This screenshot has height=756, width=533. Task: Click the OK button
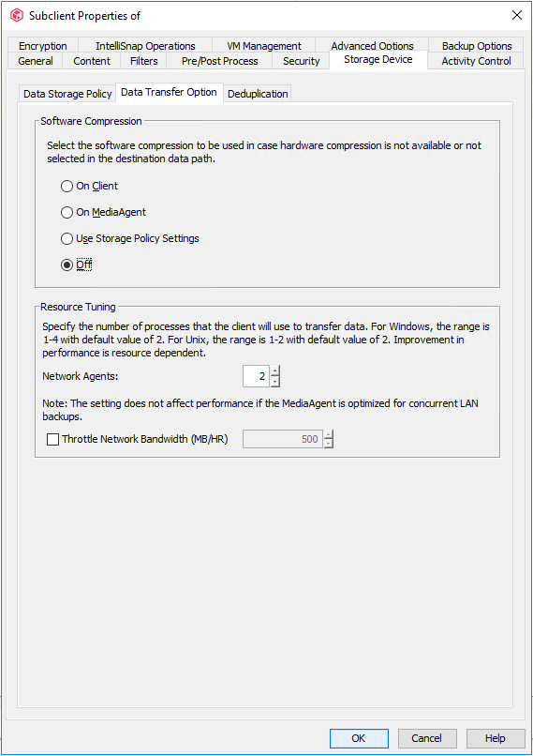(x=359, y=738)
